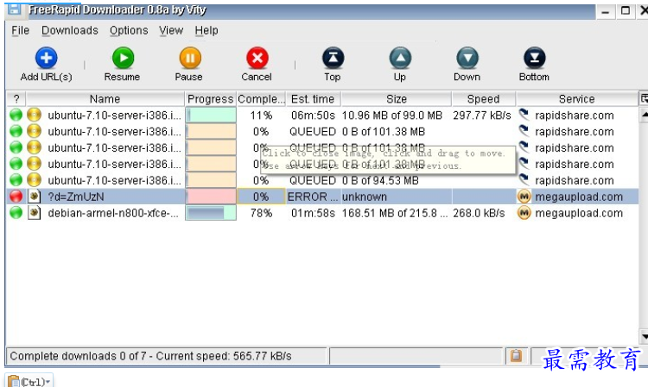
Task: Click the progress bar of the 78% debian download
Action: pyautogui.click(x=211, y=213)
